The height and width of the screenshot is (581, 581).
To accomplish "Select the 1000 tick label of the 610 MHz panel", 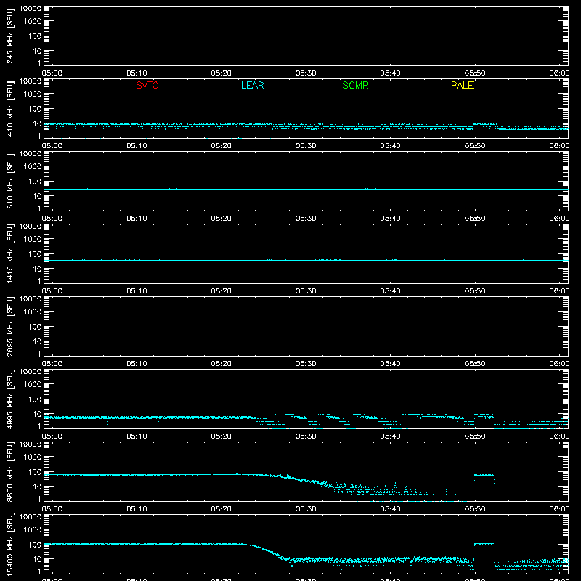I will point(33,167).
